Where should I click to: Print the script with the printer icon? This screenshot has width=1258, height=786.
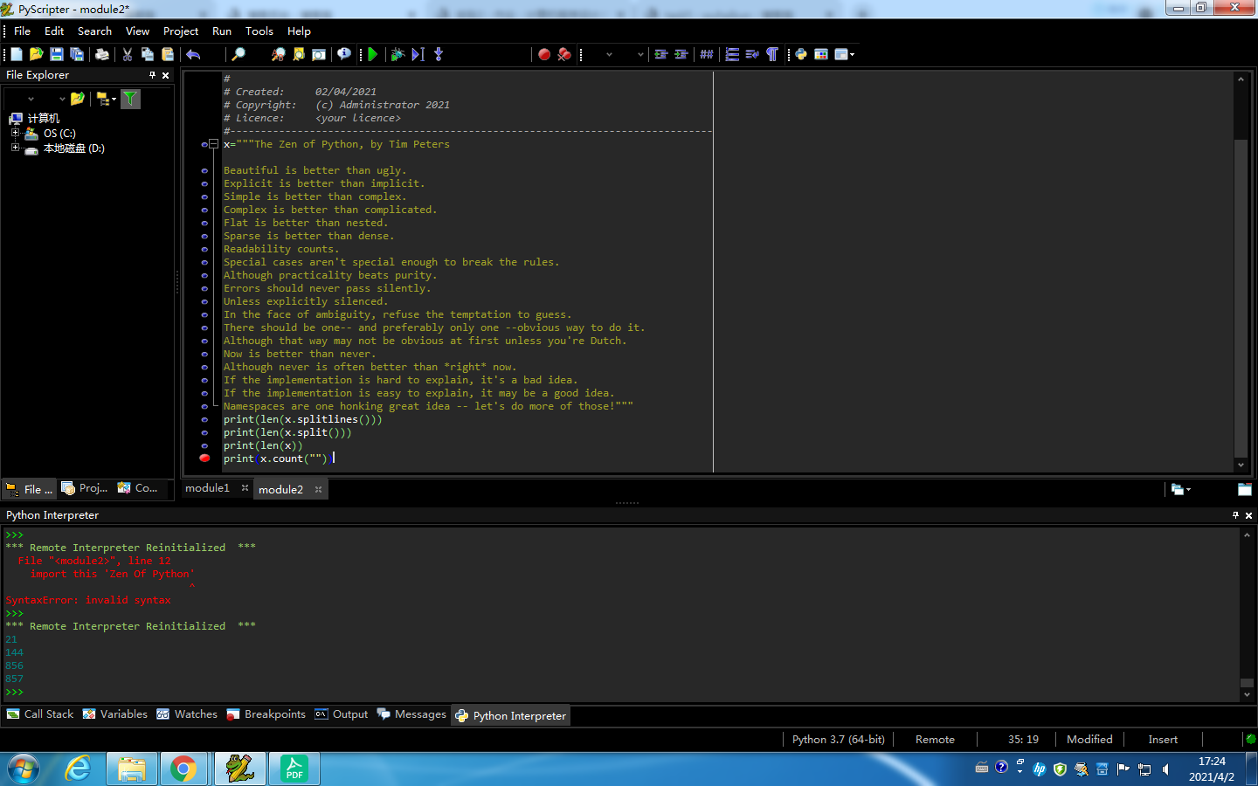click(102, 54)
